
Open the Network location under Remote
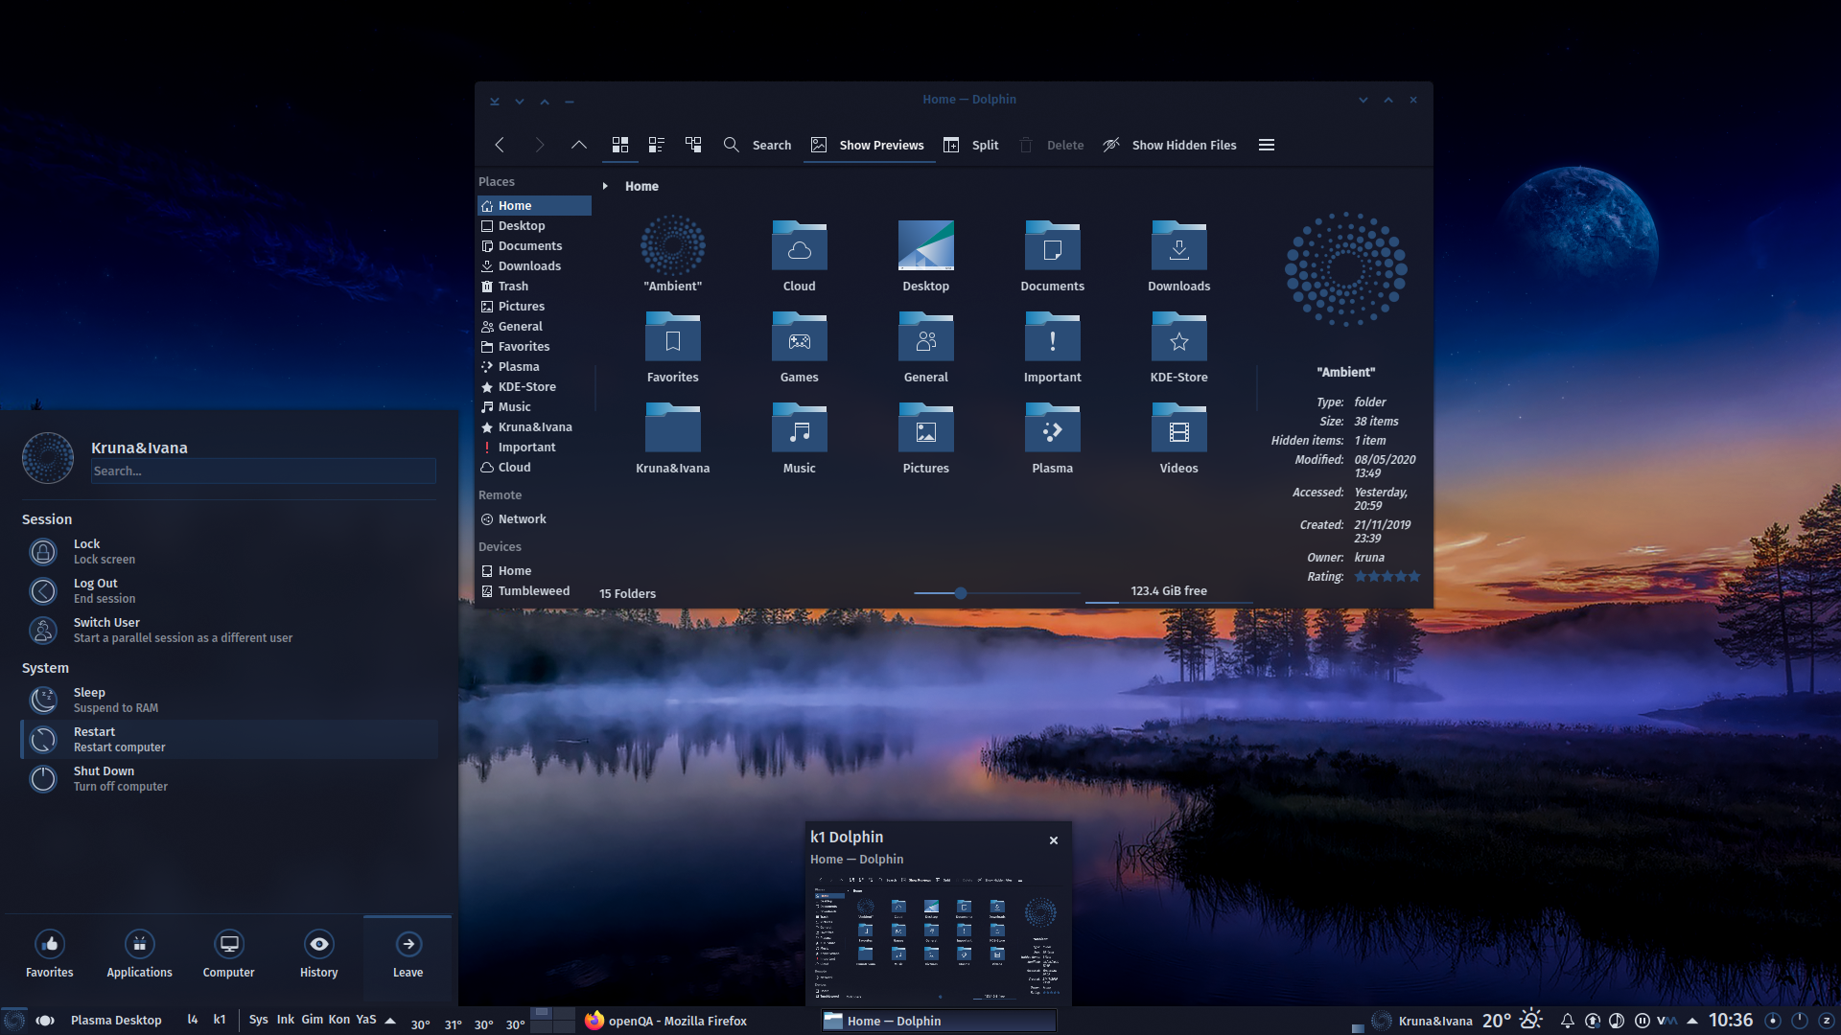point(524,518)
